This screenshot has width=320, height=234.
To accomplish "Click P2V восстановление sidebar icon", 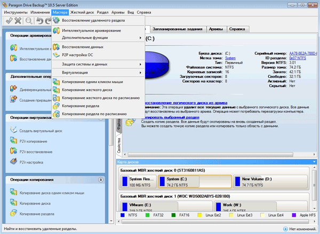I will [x=13, y=151].
